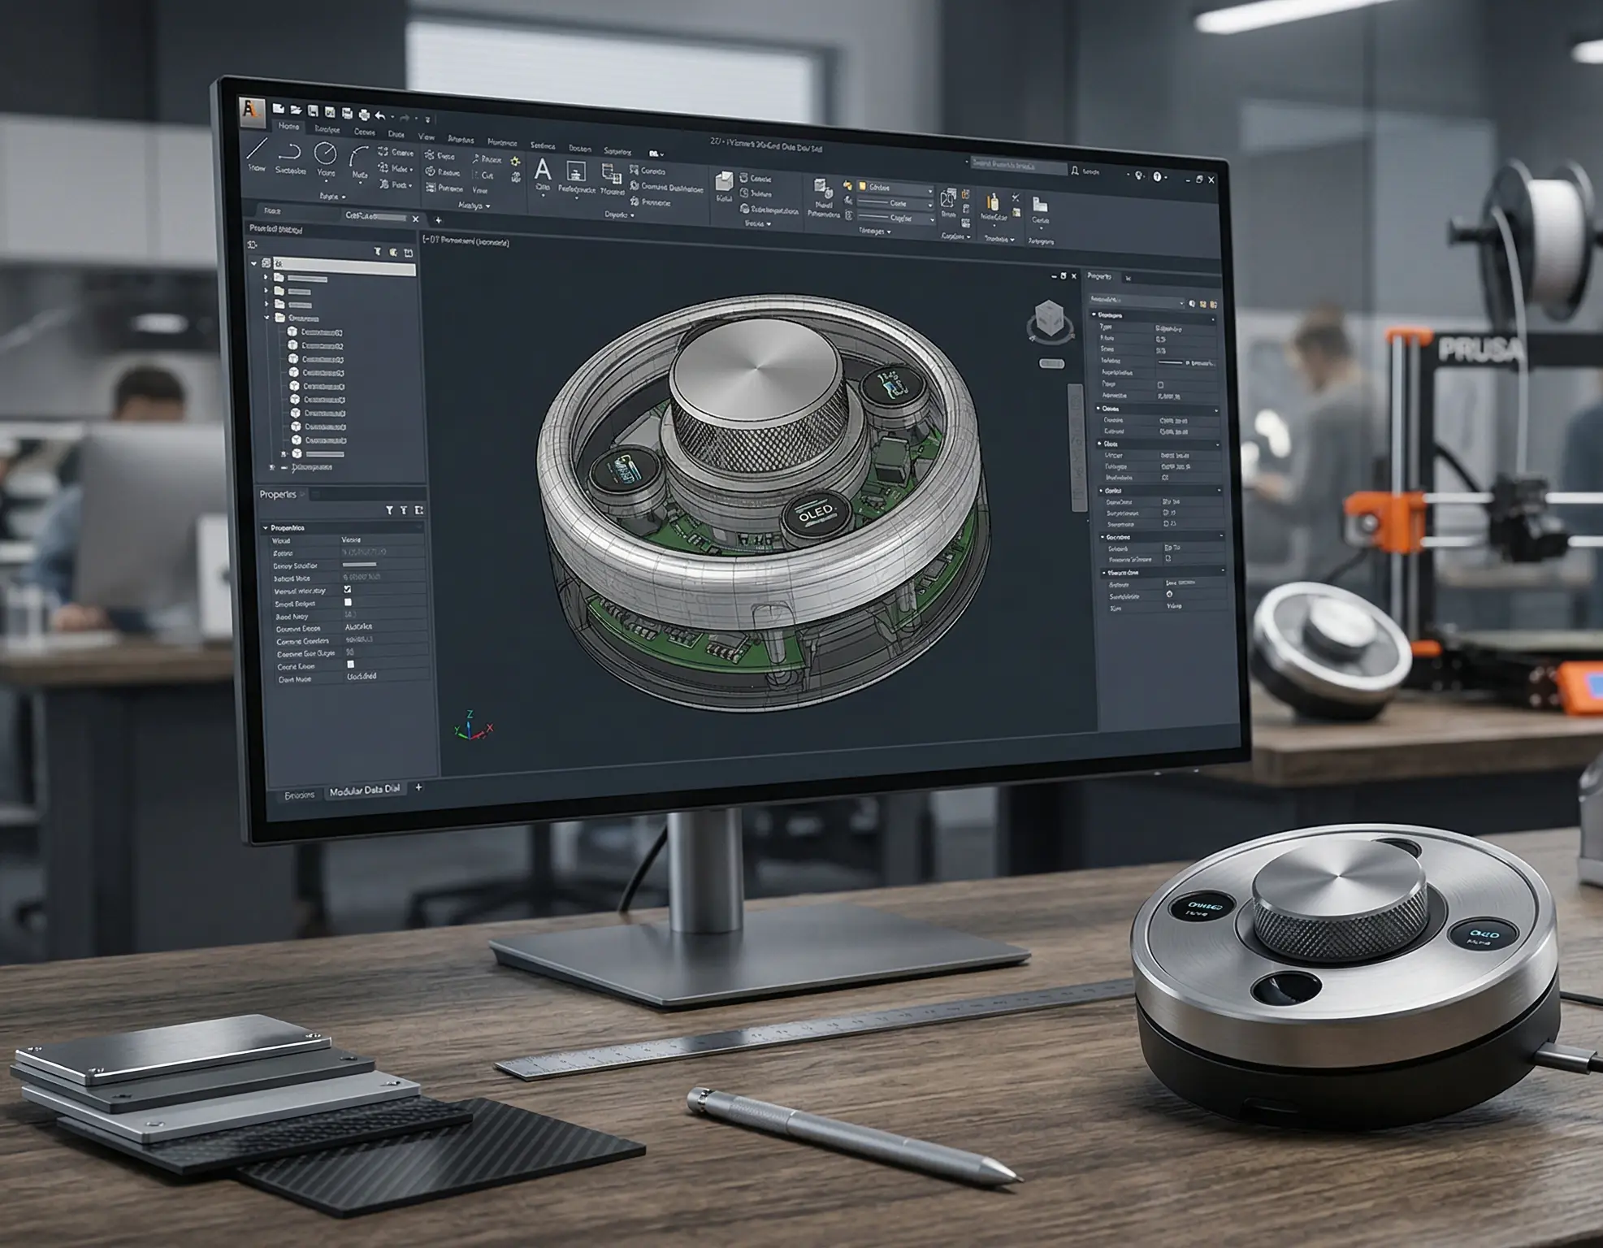Select the large letter A text tool
The width and height of the screenshot is (1603, 1248).
point(543,170)
